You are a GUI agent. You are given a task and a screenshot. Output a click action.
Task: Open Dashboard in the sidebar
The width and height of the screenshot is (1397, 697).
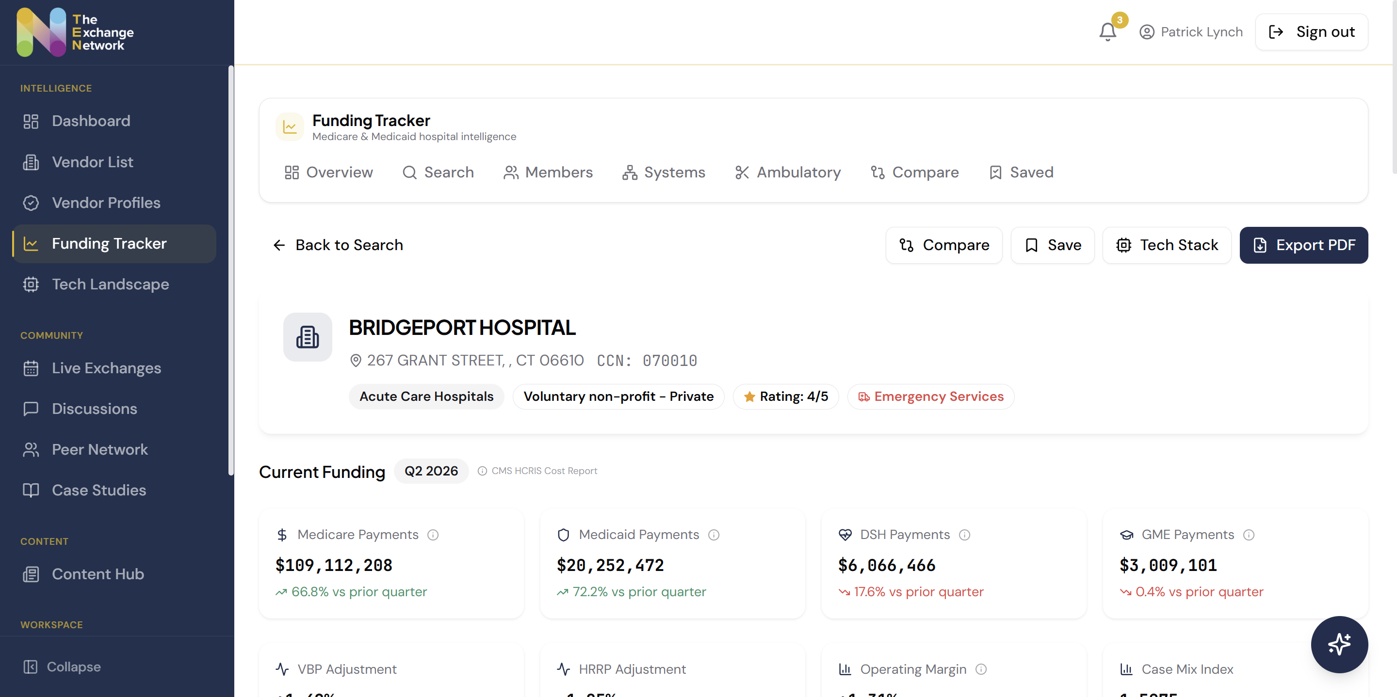tap(114, 121)
